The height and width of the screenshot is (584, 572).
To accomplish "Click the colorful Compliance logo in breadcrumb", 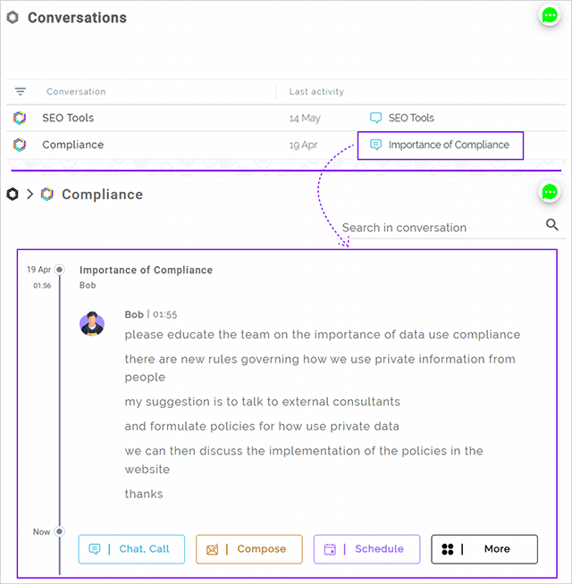I will [x=47, y=194].
